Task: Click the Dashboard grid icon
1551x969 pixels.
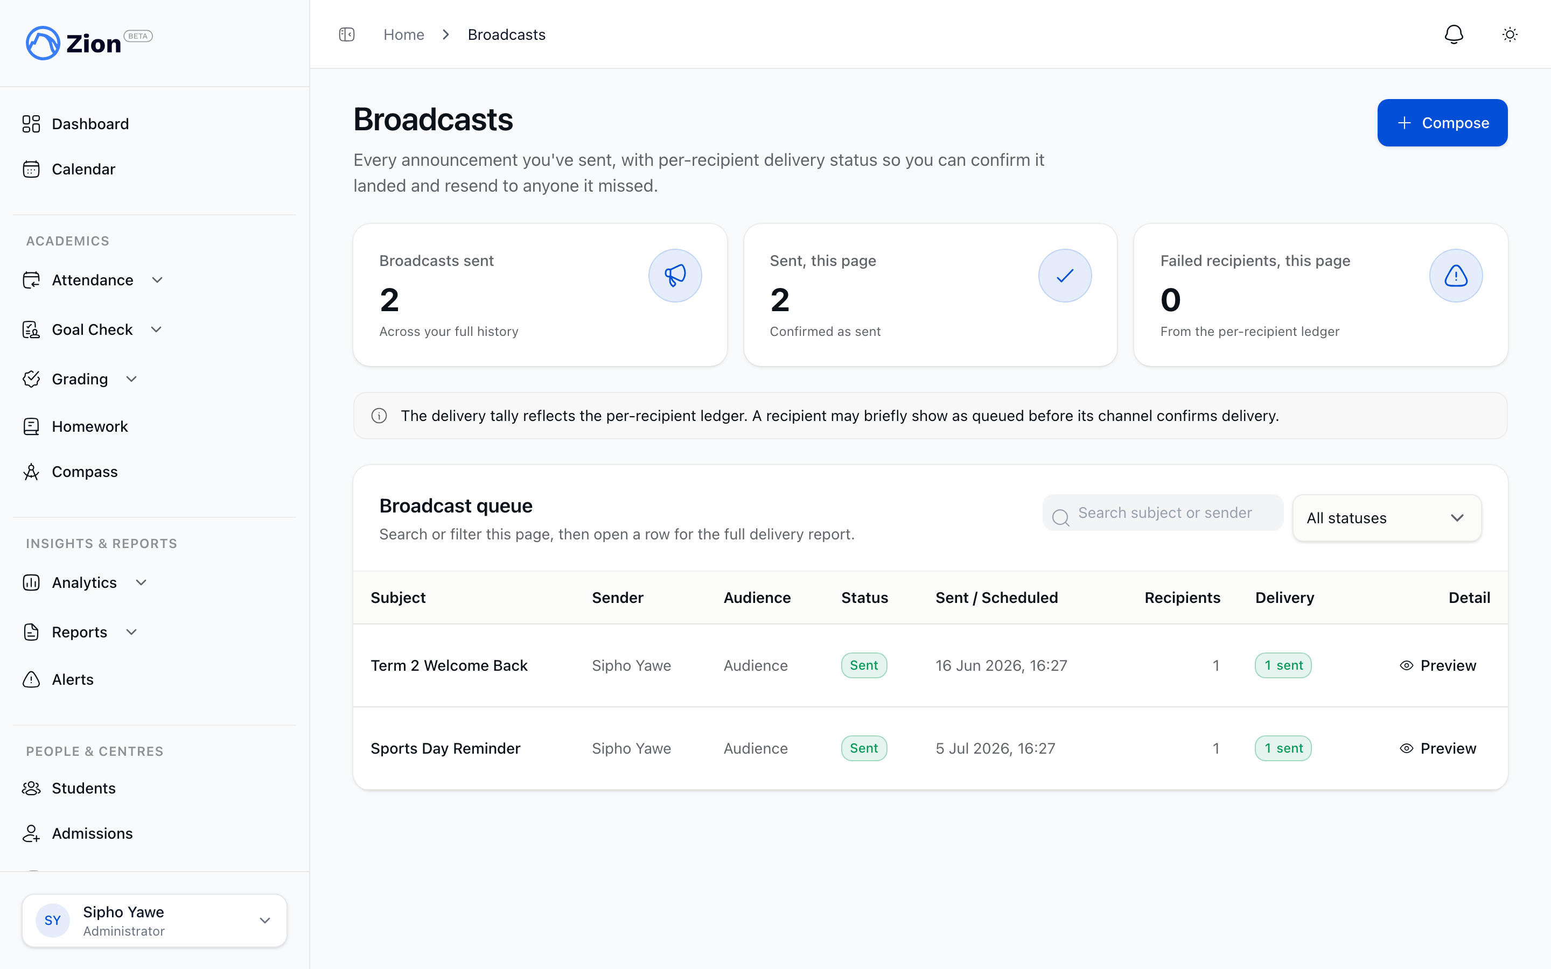Action: [31, 124]
